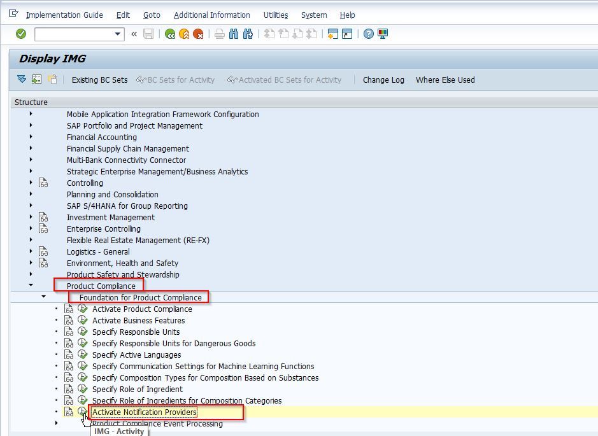Expand the Financial Accounting node
The width and height of the screenshot is (598, 436).
point(31,136)
